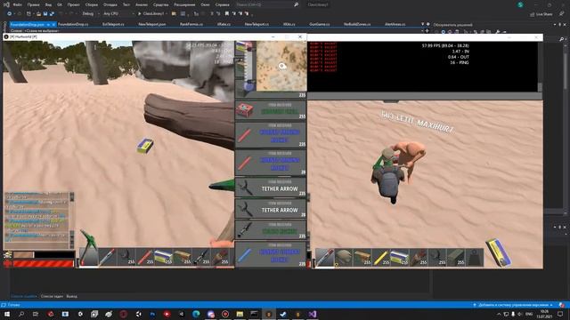Select the wood plank hotbar slot in right game

tap(362, 258)
